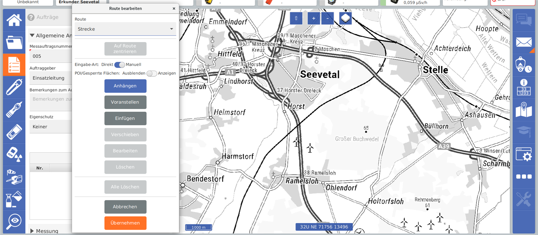Toggle POI/Gesperrte Flächen display switch
This screenshot has height=235, width=538.
tap(152, 73)
